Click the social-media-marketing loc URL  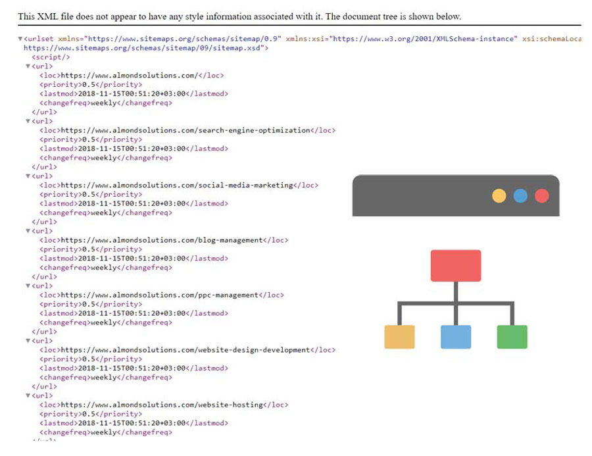[x=177, y=185]
